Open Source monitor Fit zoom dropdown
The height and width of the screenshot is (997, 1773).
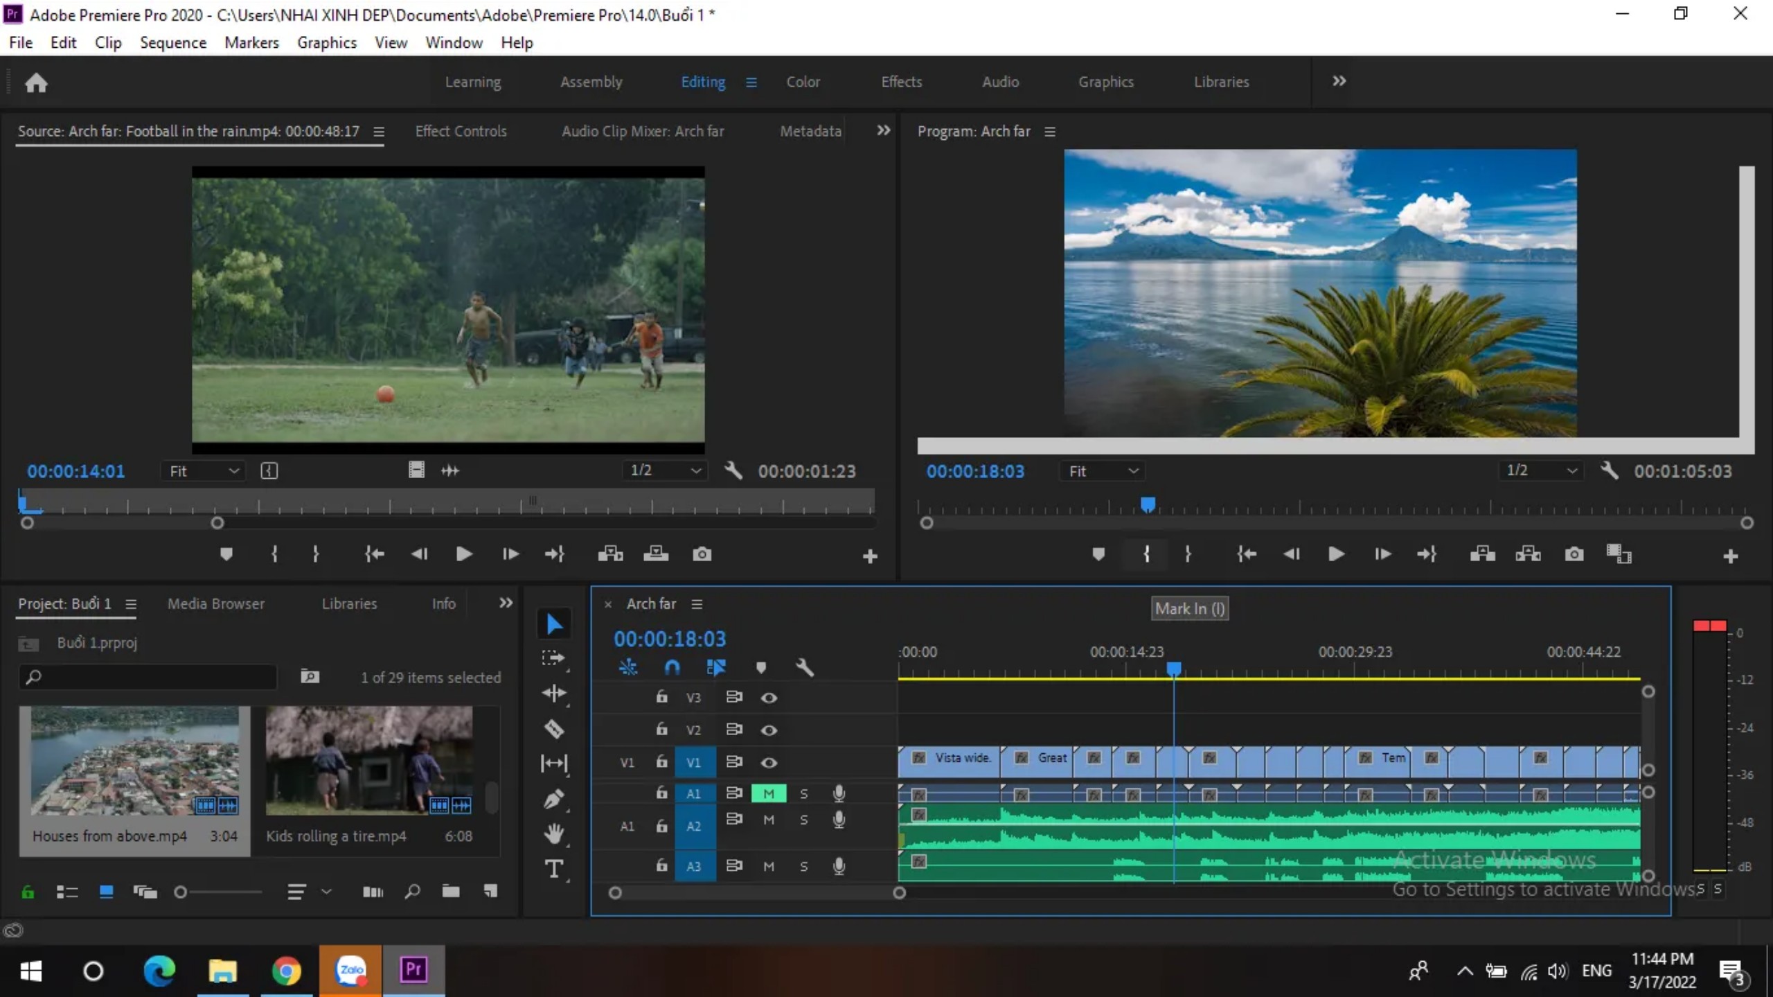coord(204,471)
